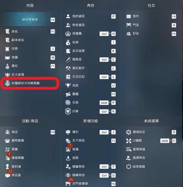The height and width of the screenshot is (187, 183).
Task: Click the 巨大首領 boss icon
Action: tap(7, 75)
